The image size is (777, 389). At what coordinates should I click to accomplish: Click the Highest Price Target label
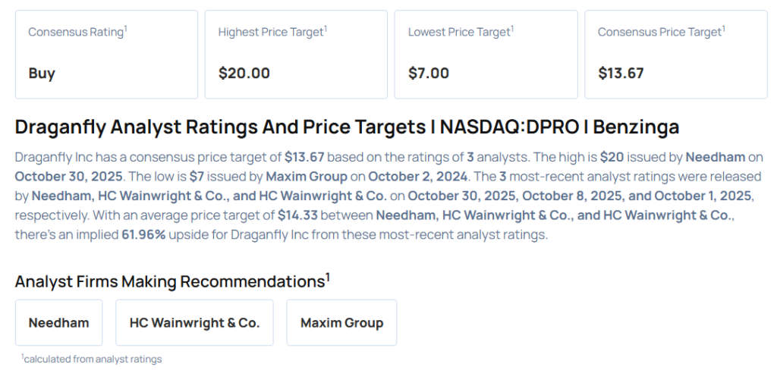tap(271, 32)
